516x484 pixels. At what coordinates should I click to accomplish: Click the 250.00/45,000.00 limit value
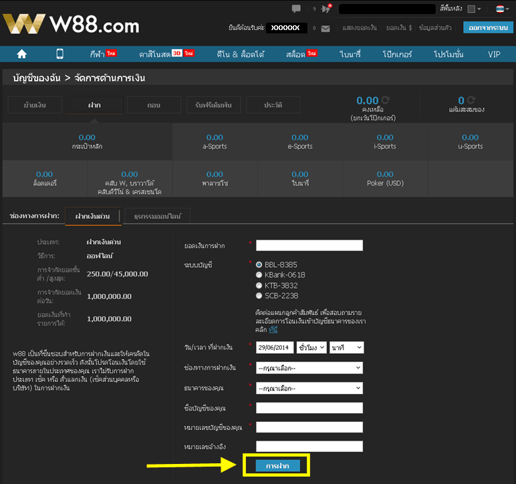[117, 274]
